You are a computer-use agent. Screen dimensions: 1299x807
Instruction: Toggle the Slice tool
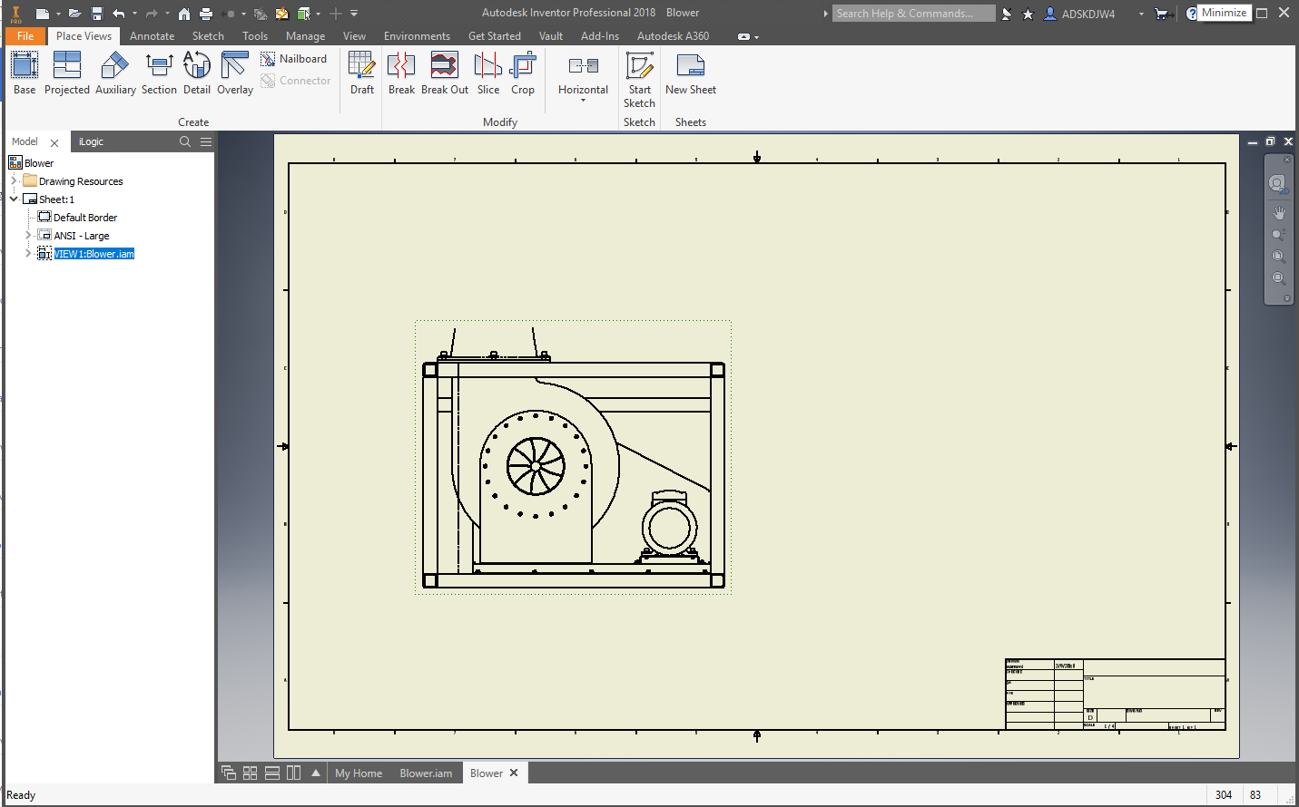pos(487,73)
